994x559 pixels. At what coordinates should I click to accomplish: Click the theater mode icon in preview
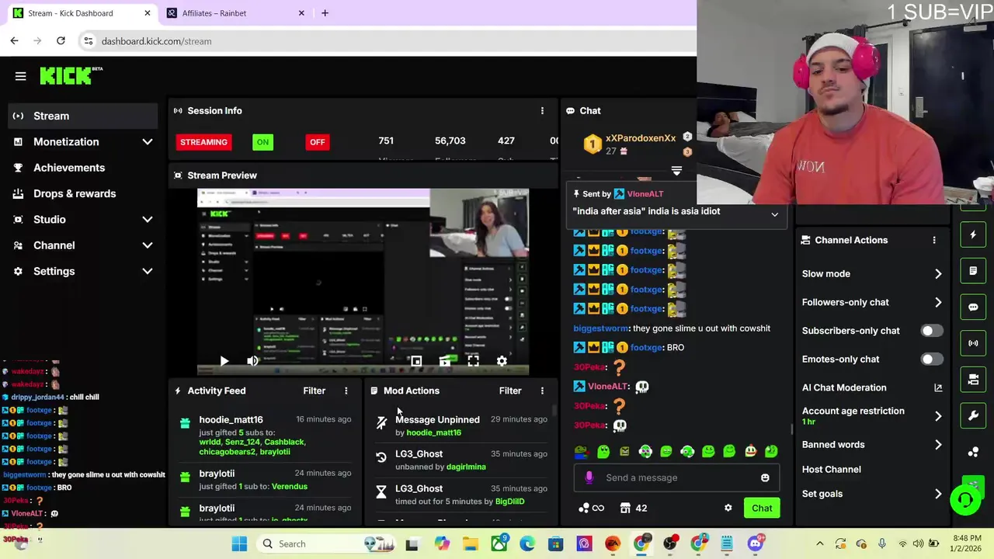(445, 361)
